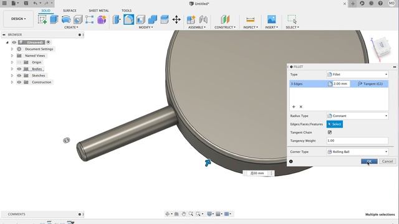The height and width of the screenshot is (224, 399).
Task: Open the MODIFY menu
Action: [146, 27]
